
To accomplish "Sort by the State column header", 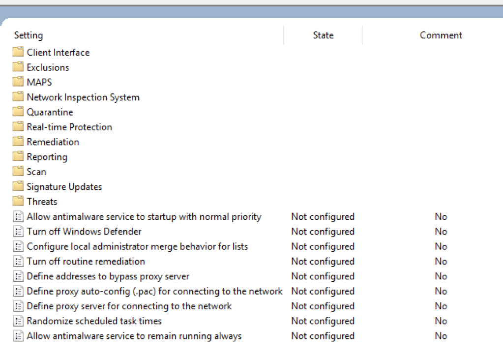I will click(x=323, y=35).
